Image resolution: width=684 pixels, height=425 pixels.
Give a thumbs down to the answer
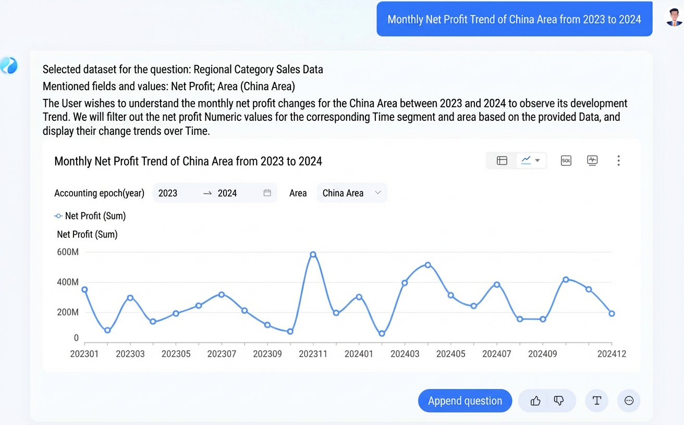pyautogui.click(x=559, y=401)
